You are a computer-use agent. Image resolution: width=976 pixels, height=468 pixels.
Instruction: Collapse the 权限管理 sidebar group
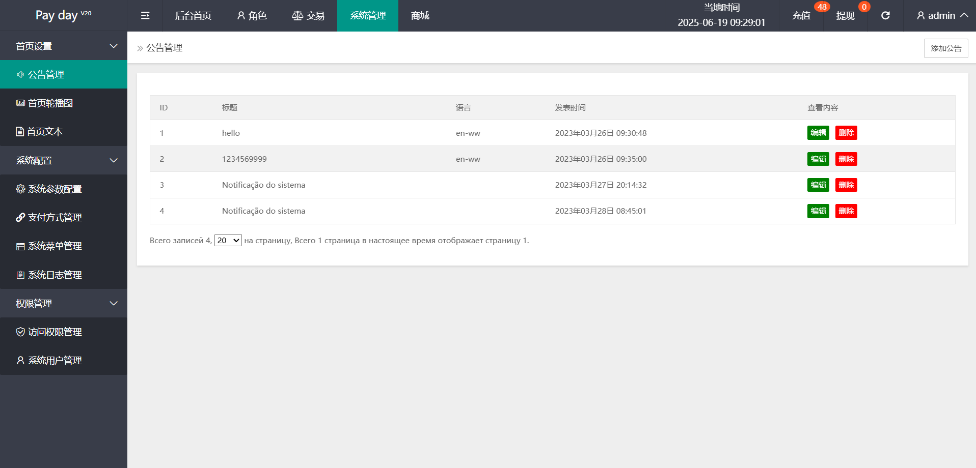point(64,303)
